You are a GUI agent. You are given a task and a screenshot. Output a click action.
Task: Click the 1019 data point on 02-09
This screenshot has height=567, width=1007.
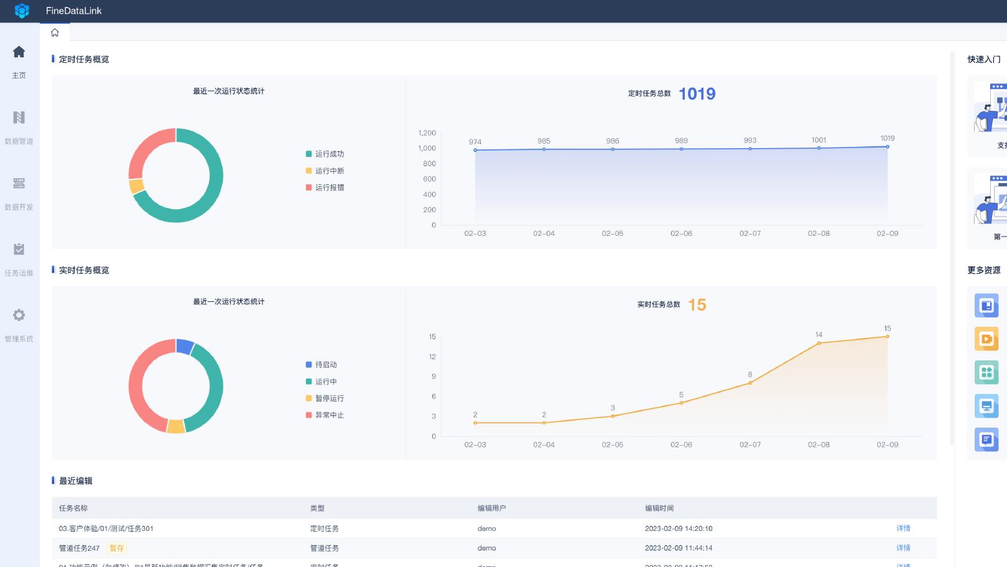click(x=887, y=147)
